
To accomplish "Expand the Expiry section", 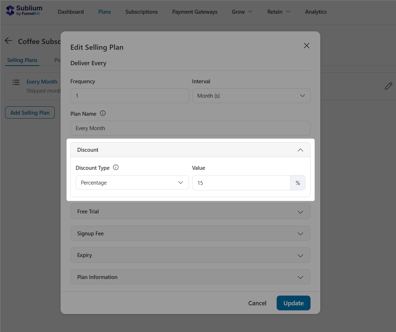I will (x=190, y=255).
